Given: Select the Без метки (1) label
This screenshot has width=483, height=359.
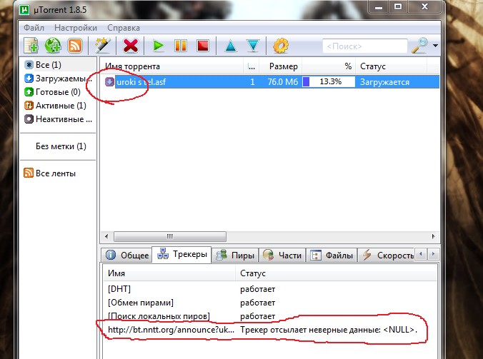Looking at the screenshot, I should pos(61,146).
